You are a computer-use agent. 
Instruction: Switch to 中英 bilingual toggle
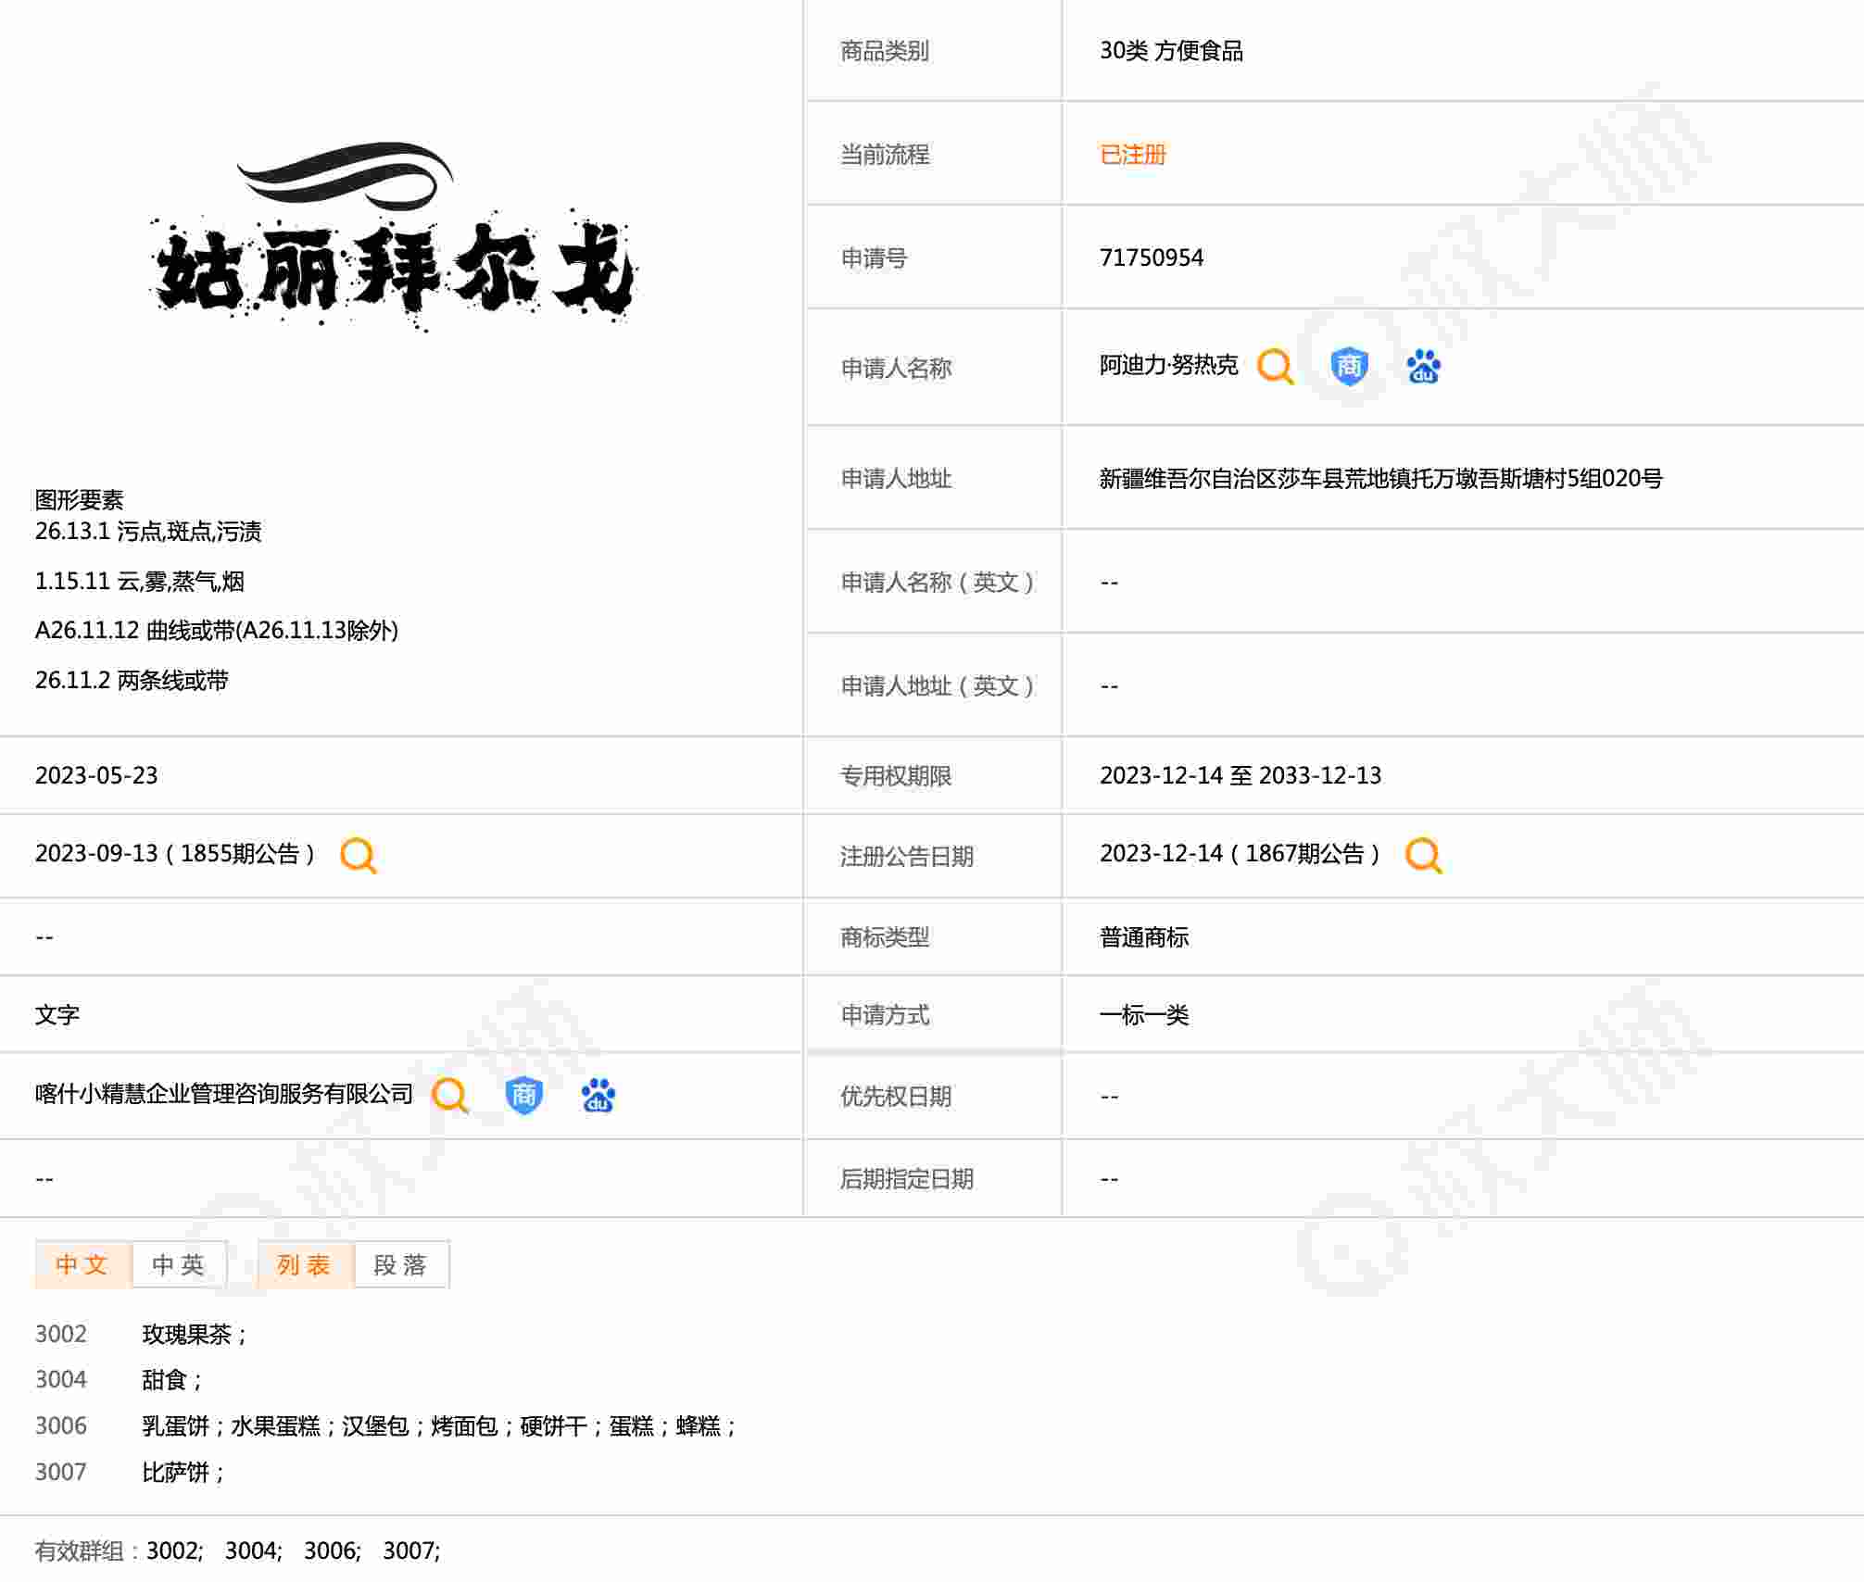coord(179,1264)
